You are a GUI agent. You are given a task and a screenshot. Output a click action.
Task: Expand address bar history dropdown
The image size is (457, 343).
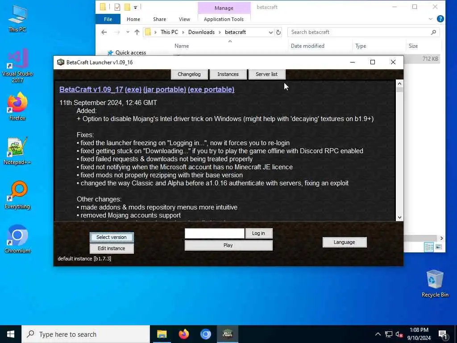tap(270, 32)
